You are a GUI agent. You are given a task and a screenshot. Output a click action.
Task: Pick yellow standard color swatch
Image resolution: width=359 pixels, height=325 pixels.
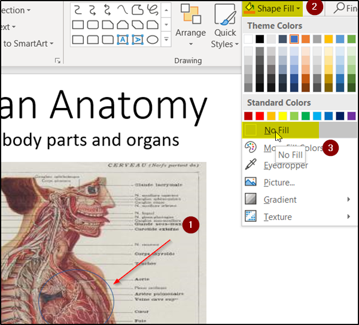pos(283,116)
